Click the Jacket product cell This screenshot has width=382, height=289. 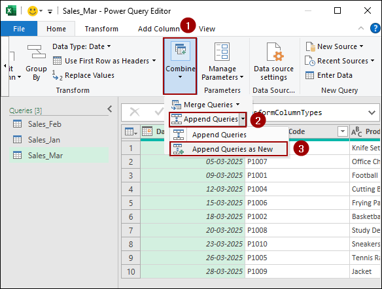tap(365, 271)
